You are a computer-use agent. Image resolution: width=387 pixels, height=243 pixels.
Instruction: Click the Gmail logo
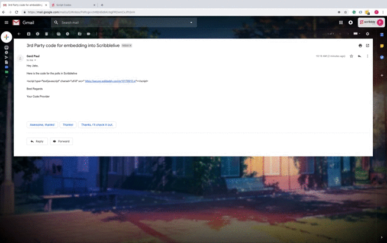pyautogui.click(x=24, y=23)
